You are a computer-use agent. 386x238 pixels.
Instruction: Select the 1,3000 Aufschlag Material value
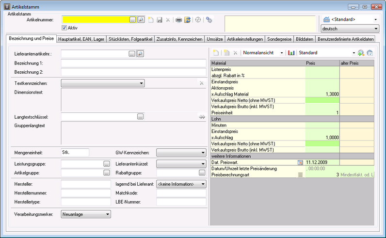[x=322, y=94]
